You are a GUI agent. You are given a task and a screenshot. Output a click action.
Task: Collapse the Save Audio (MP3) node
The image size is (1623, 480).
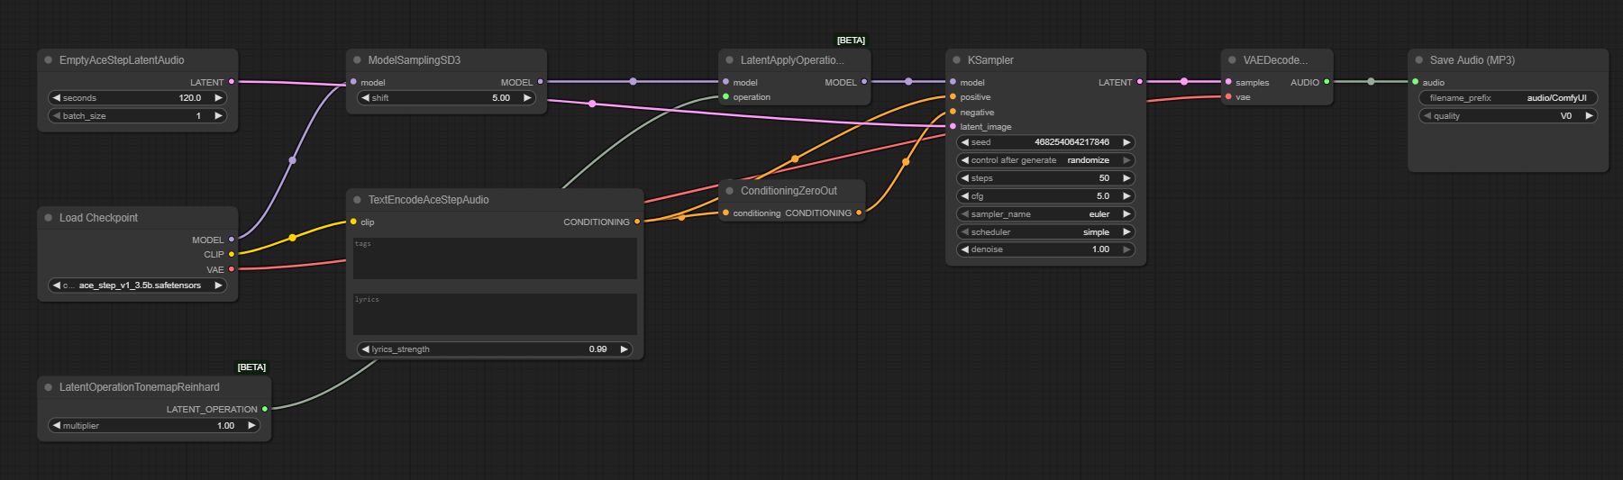[x=1419, y=60]
